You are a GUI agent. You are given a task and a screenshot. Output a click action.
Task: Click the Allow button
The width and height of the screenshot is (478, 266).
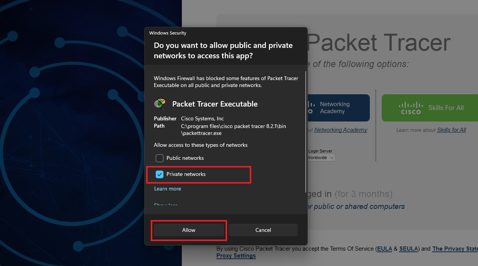pos(189,230)
